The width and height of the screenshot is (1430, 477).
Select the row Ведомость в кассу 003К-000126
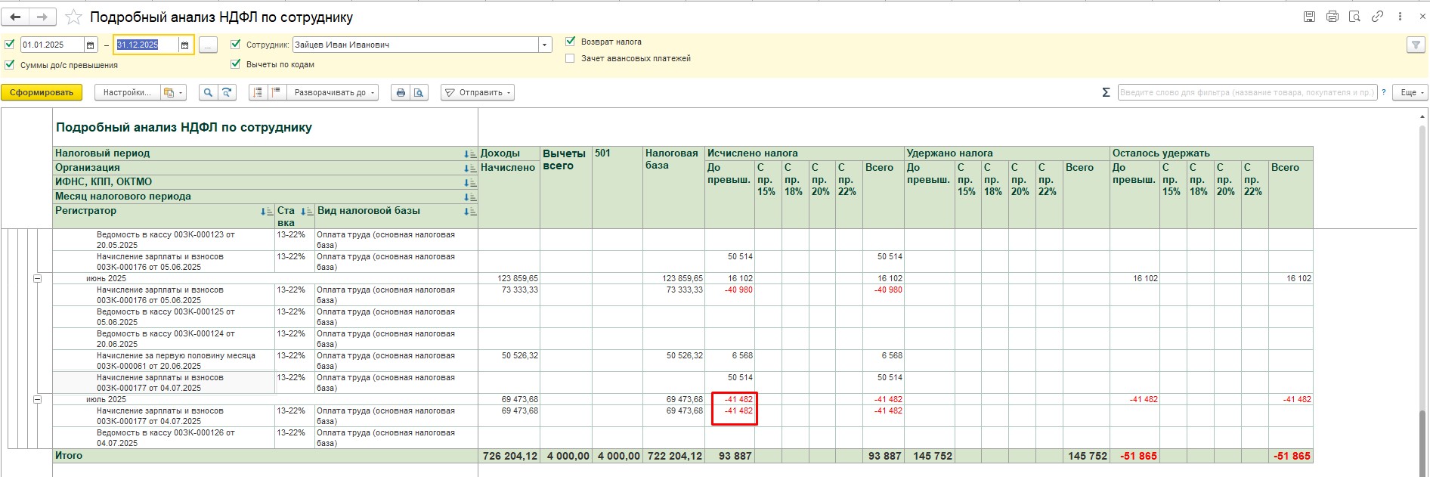tap(163, 438)
